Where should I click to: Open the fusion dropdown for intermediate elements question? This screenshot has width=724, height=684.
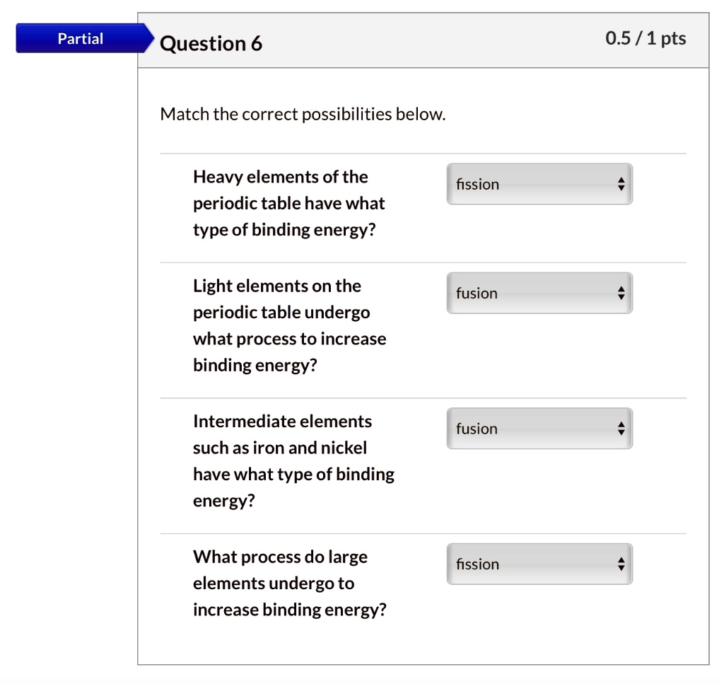tap(539, 428)
